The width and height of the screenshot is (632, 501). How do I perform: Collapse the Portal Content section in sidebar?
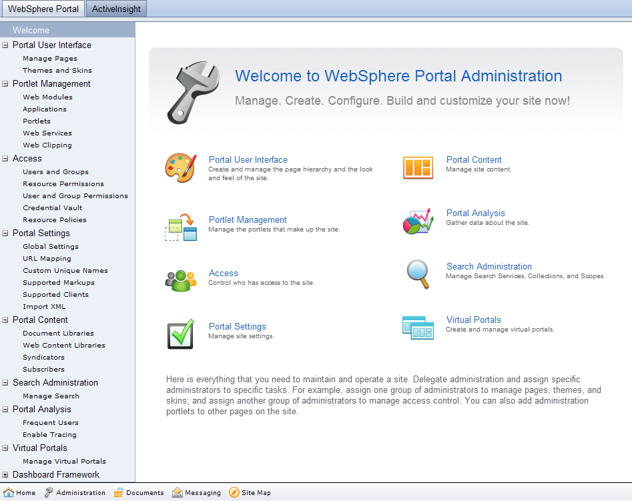point(5,320)
